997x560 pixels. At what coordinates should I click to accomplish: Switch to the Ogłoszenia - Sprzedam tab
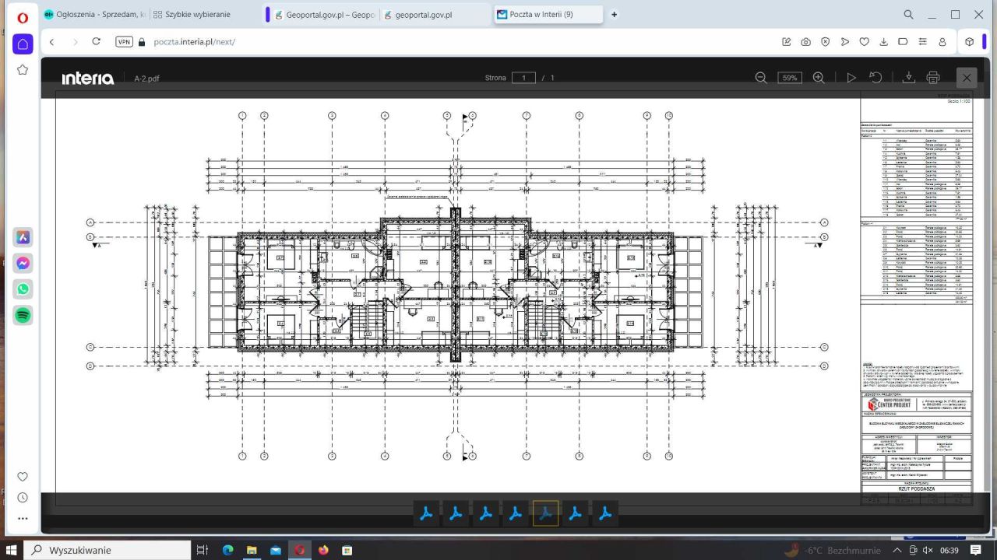click(x=95, y=15)
